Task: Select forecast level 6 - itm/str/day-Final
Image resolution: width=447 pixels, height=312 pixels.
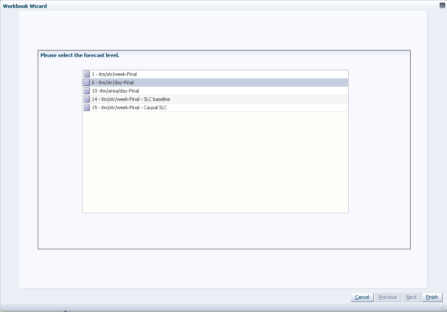Action: (x=215, y=82)
